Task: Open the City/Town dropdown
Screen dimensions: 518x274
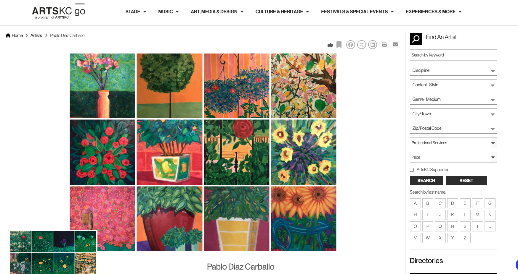Action: point(453,114)
